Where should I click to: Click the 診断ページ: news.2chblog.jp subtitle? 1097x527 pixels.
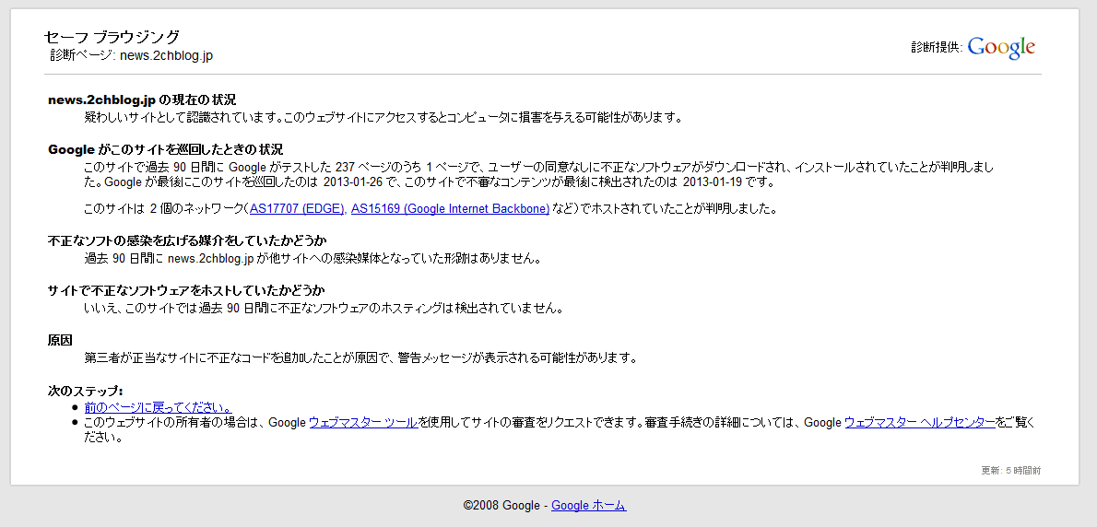(132, 55)
